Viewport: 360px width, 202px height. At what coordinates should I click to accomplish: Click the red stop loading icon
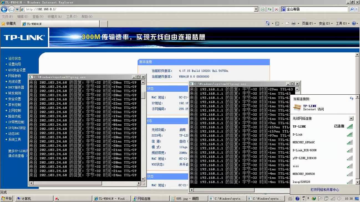[x=276, y=9]
